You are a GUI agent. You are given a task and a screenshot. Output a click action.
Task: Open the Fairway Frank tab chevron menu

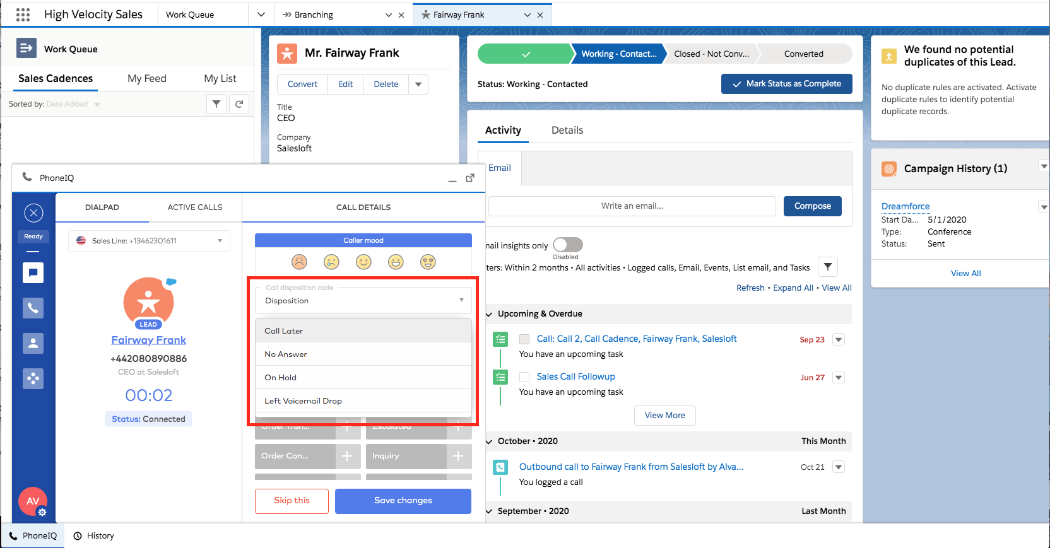pyautogui.click(x=528, y=15)
